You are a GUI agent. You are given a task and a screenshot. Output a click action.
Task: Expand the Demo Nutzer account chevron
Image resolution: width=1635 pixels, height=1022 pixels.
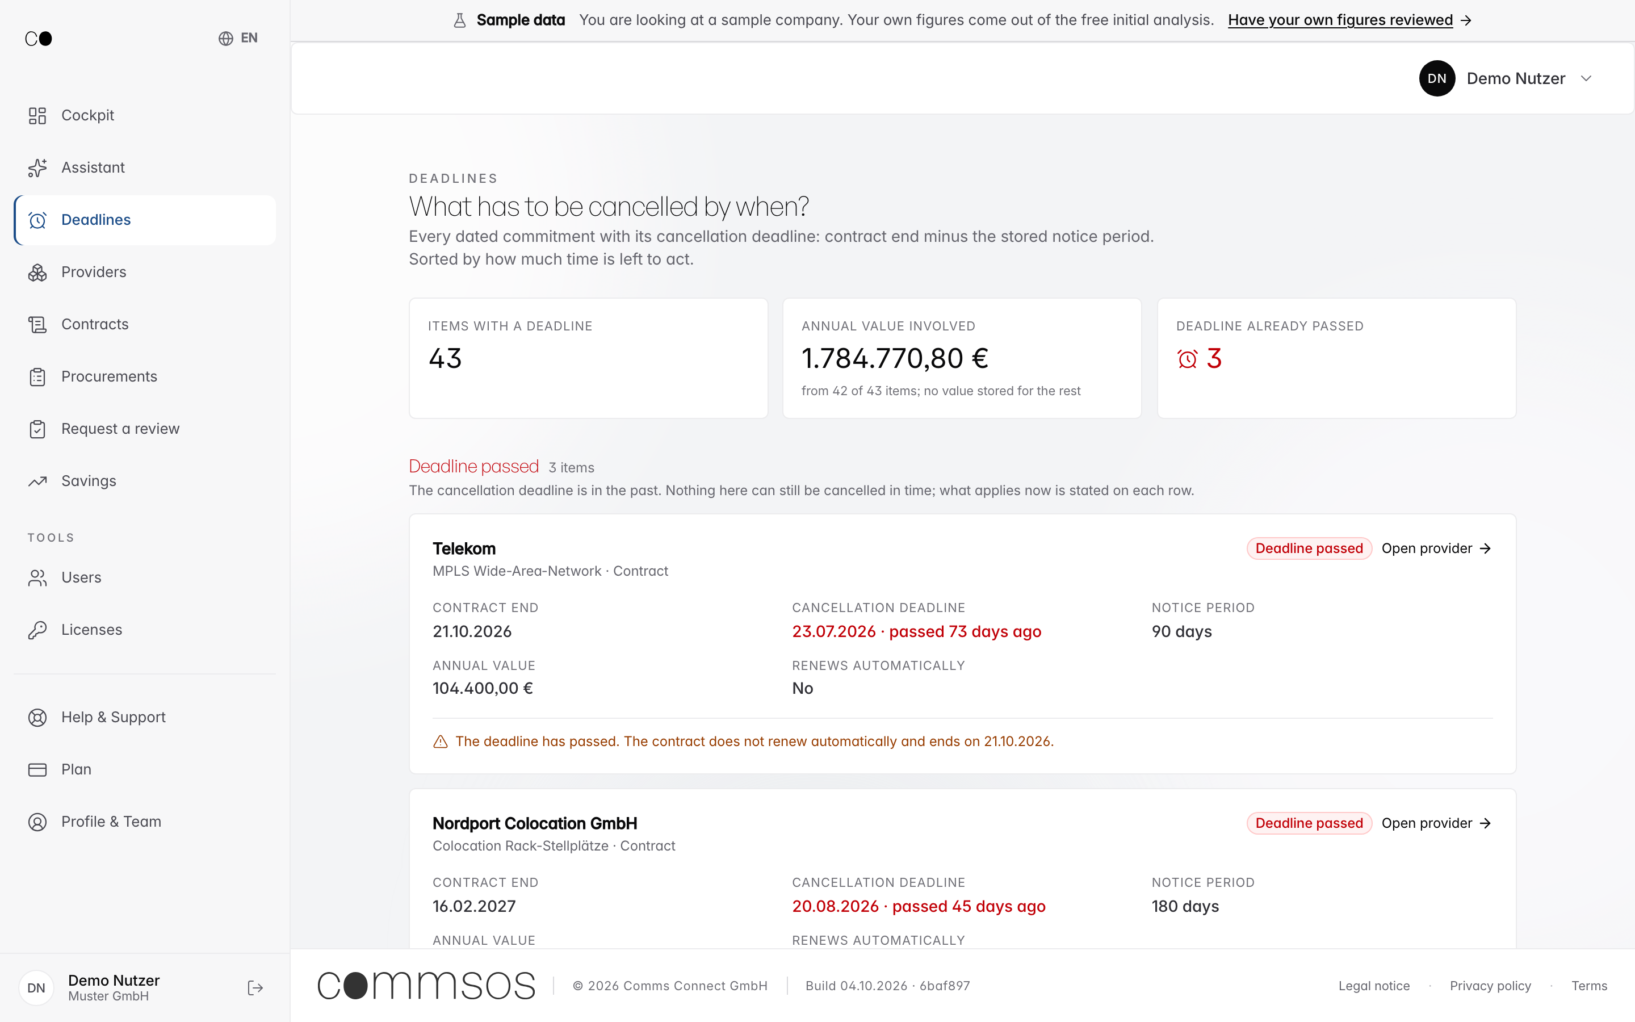point(1586,78)
